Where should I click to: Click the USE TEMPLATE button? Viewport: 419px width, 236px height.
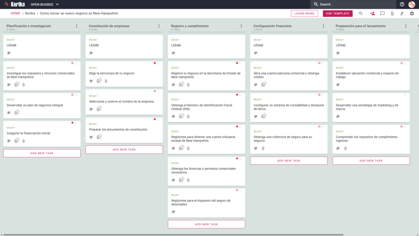(x=338, y=14)
